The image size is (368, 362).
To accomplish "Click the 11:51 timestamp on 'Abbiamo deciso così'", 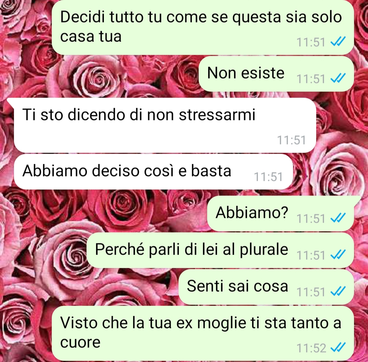I will point(268,177).
